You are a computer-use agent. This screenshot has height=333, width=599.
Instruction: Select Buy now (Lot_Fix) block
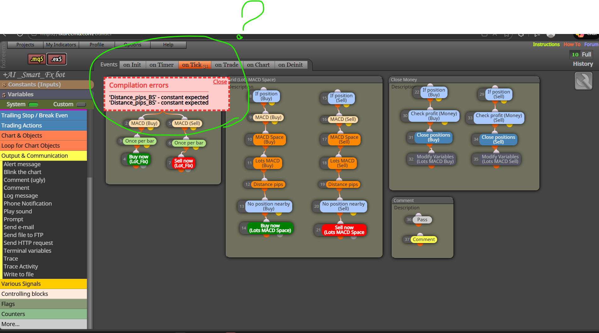pos(139,159)
